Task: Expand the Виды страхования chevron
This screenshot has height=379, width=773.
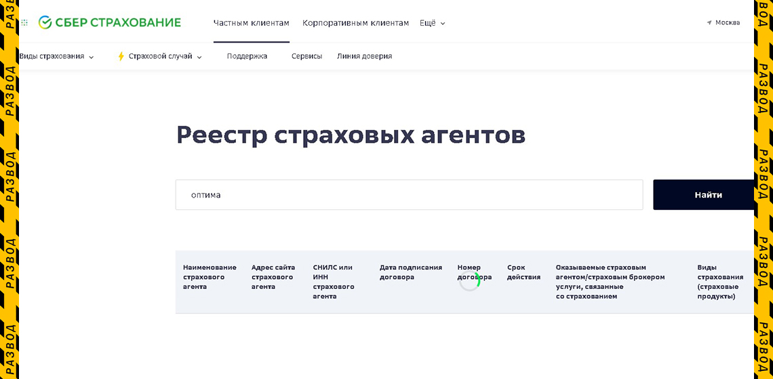Action: 92,57
